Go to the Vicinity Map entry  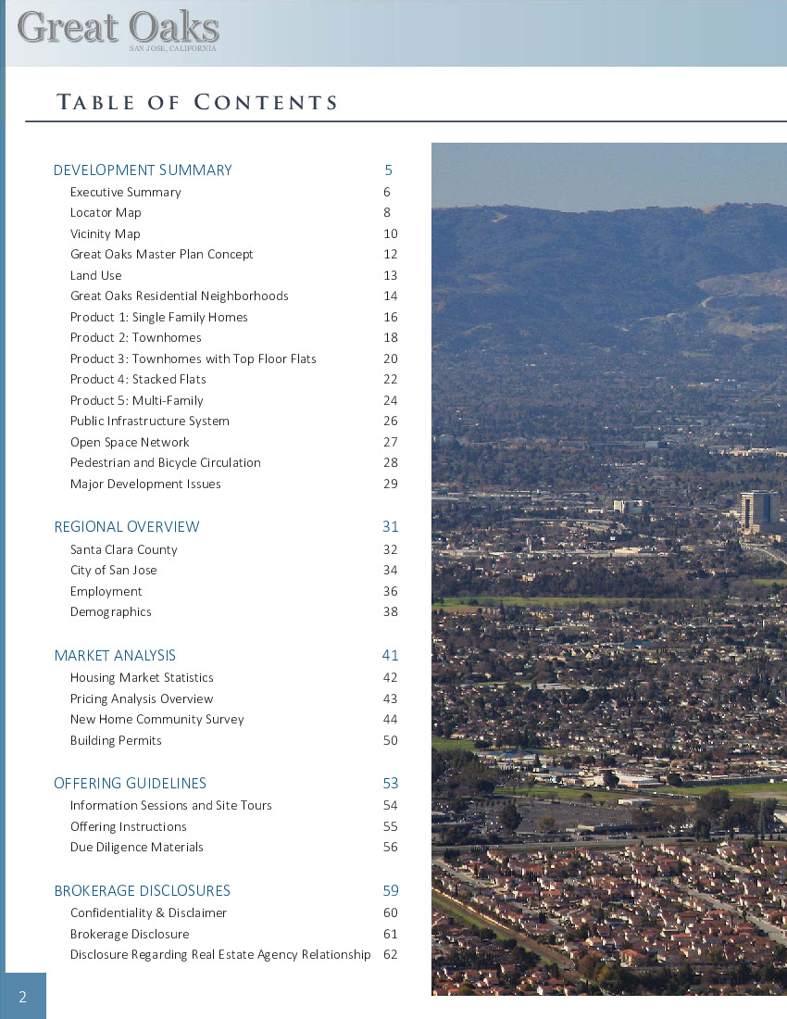point(106,234)
